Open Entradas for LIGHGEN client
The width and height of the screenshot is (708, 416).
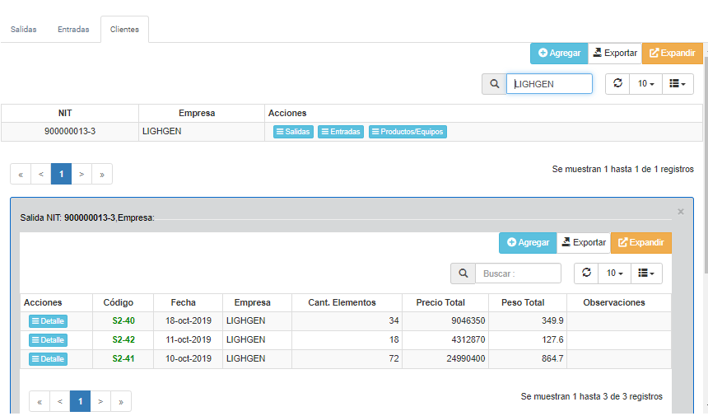[x=341, y=132]
